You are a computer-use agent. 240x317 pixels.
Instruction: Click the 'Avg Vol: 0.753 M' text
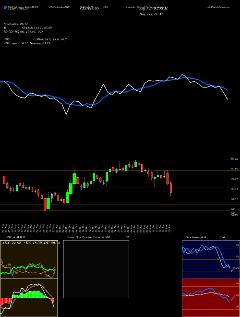154,9
